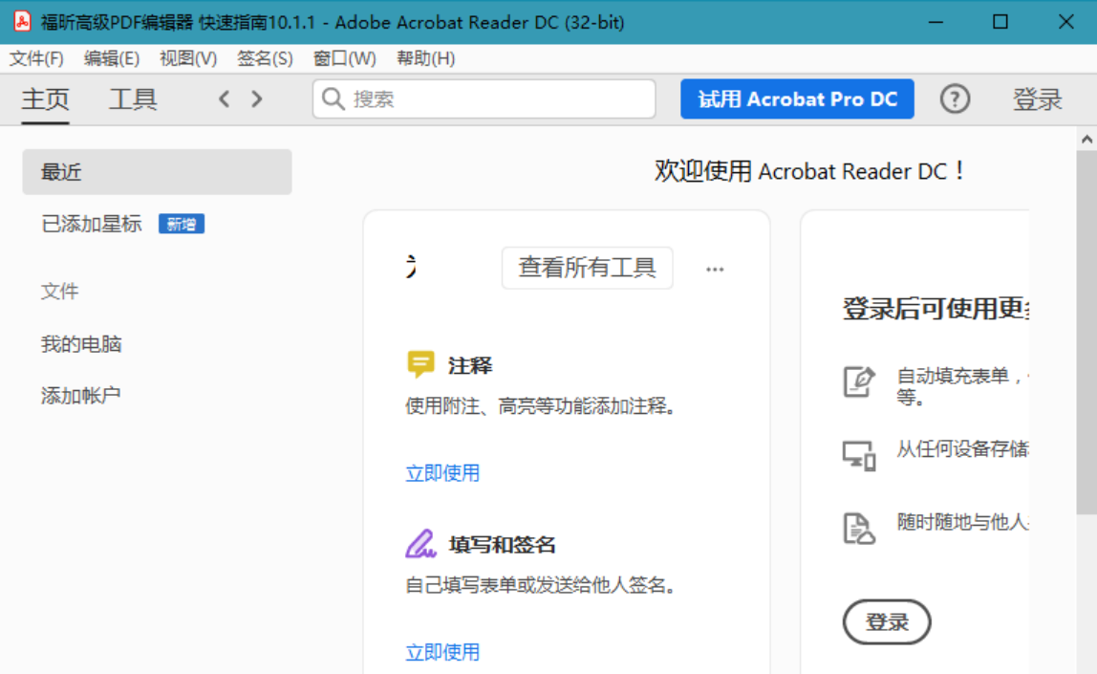Click the 登录 button on the panel
The width and height of the screenshot is (1097, 674).
[887, 621]
